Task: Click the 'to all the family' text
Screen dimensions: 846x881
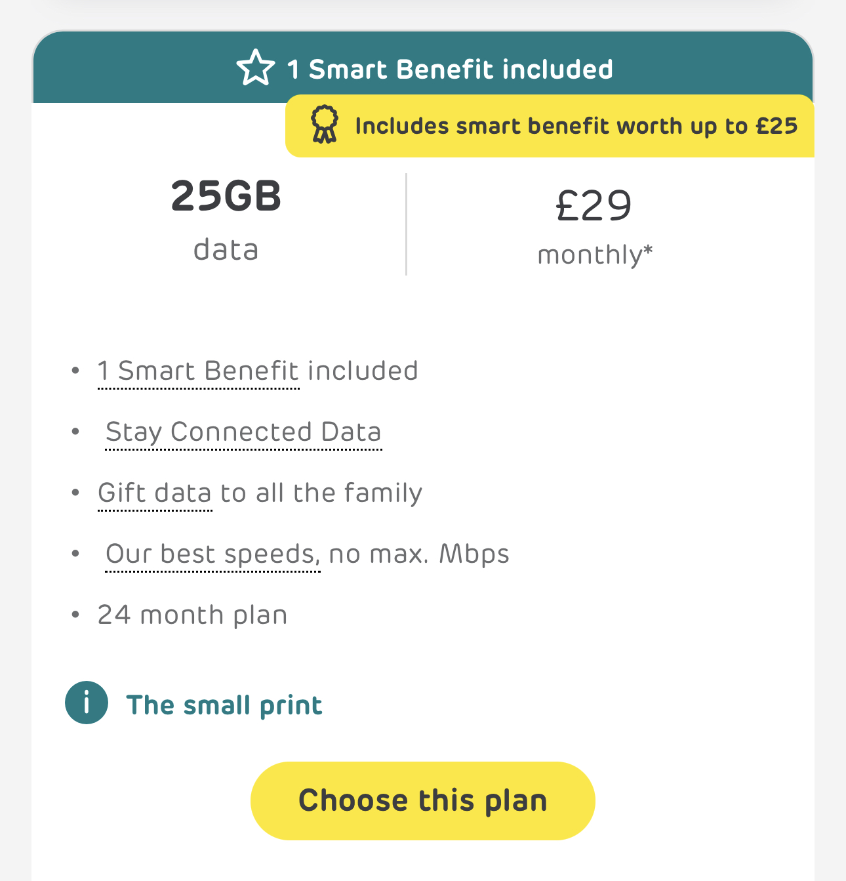Action: tap(321, 493)
